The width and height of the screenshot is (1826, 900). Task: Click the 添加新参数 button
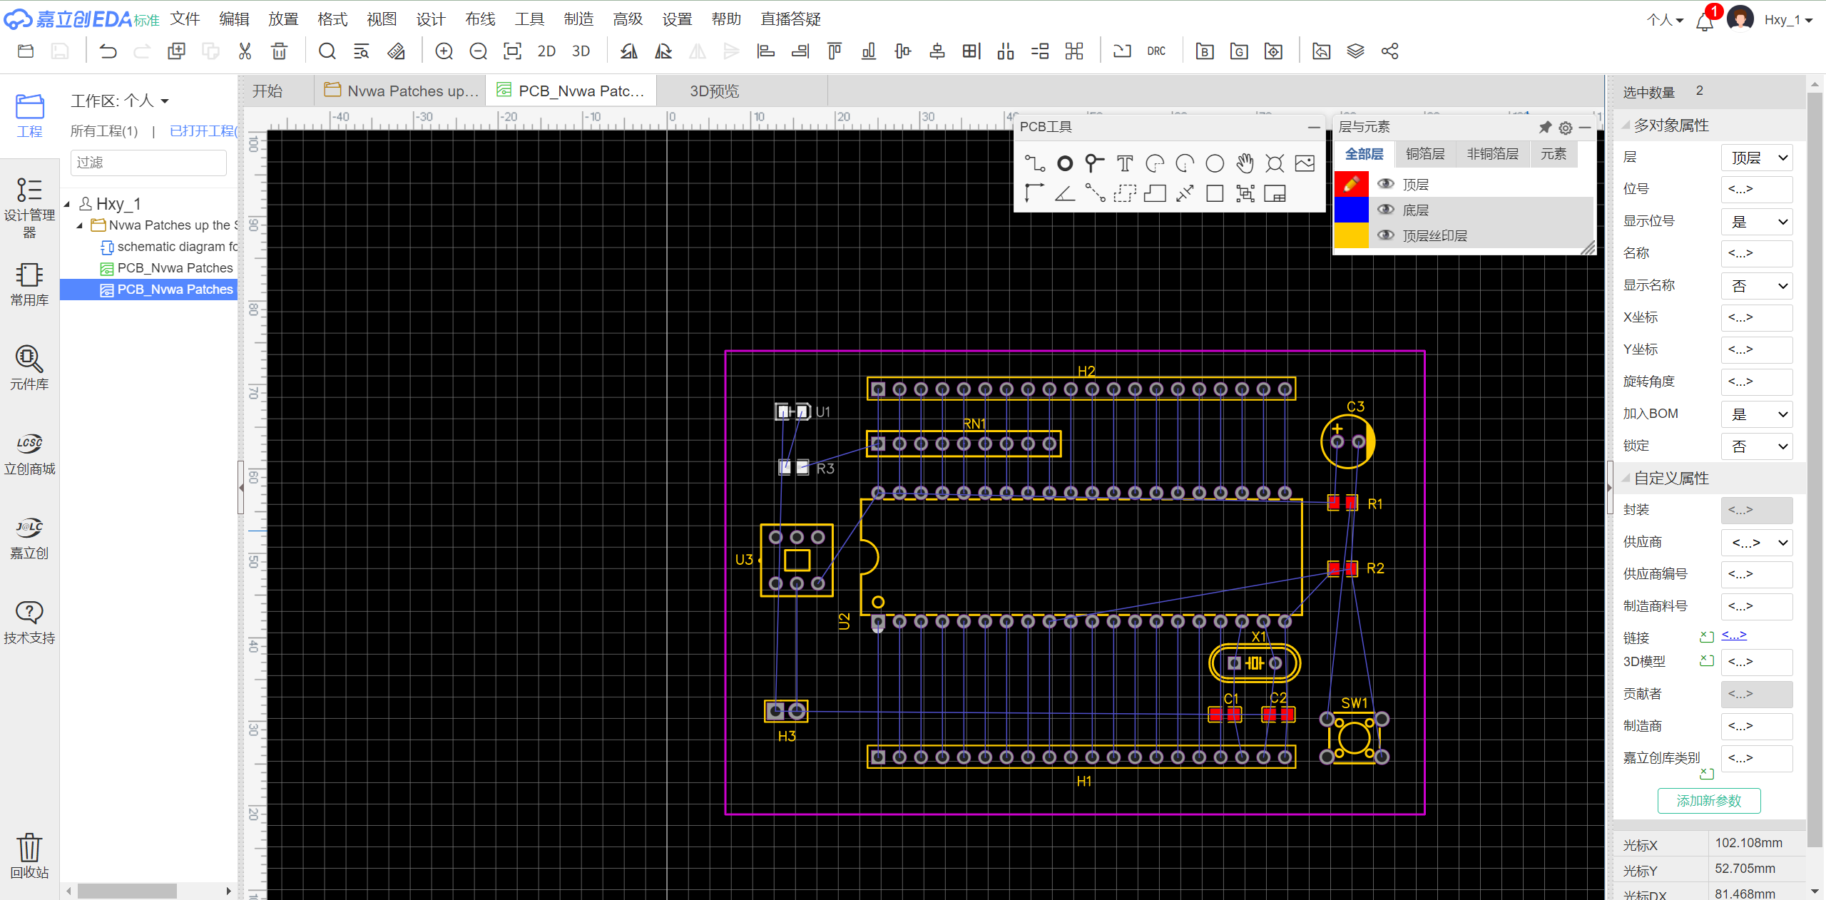(x=1708, y=800)
